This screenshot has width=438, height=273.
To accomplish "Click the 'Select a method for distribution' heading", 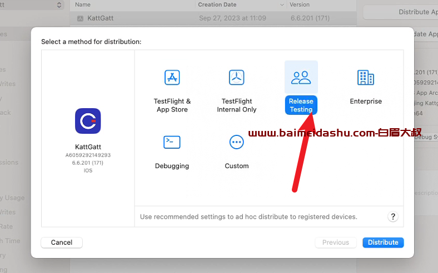I will [x=91, y=42].
